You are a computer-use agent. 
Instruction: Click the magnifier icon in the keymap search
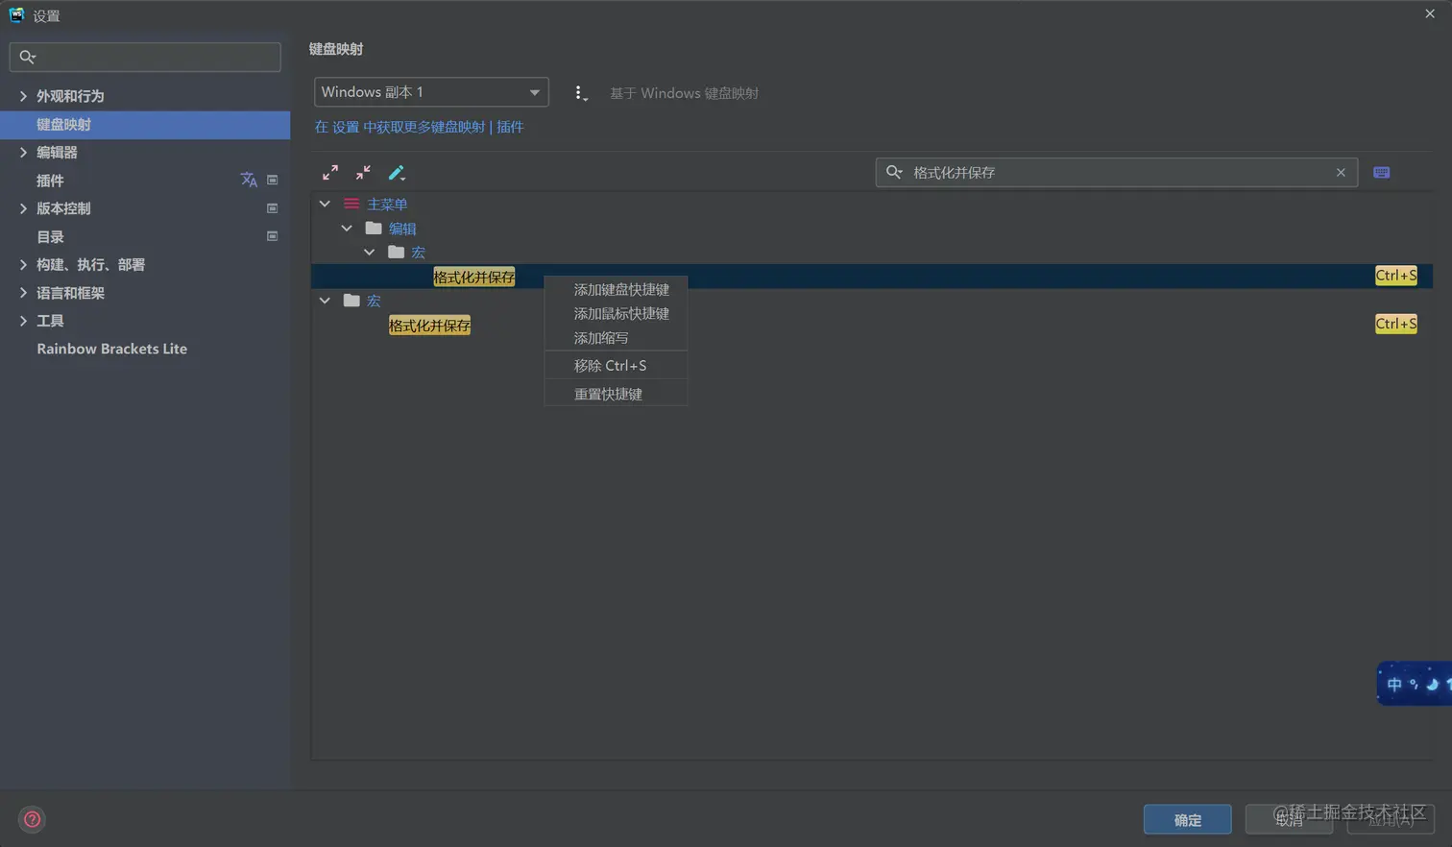click(894, 173)
